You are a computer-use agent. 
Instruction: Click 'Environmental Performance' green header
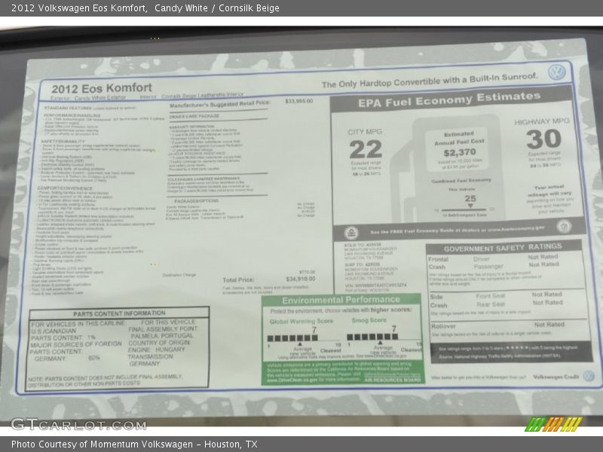pyautogui.click(x=341, y=300)
